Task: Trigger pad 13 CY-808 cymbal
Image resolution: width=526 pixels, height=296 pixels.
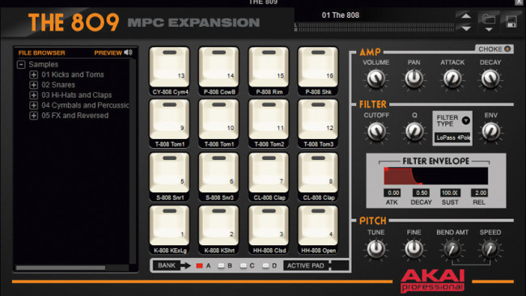Action: click(169, 67)
